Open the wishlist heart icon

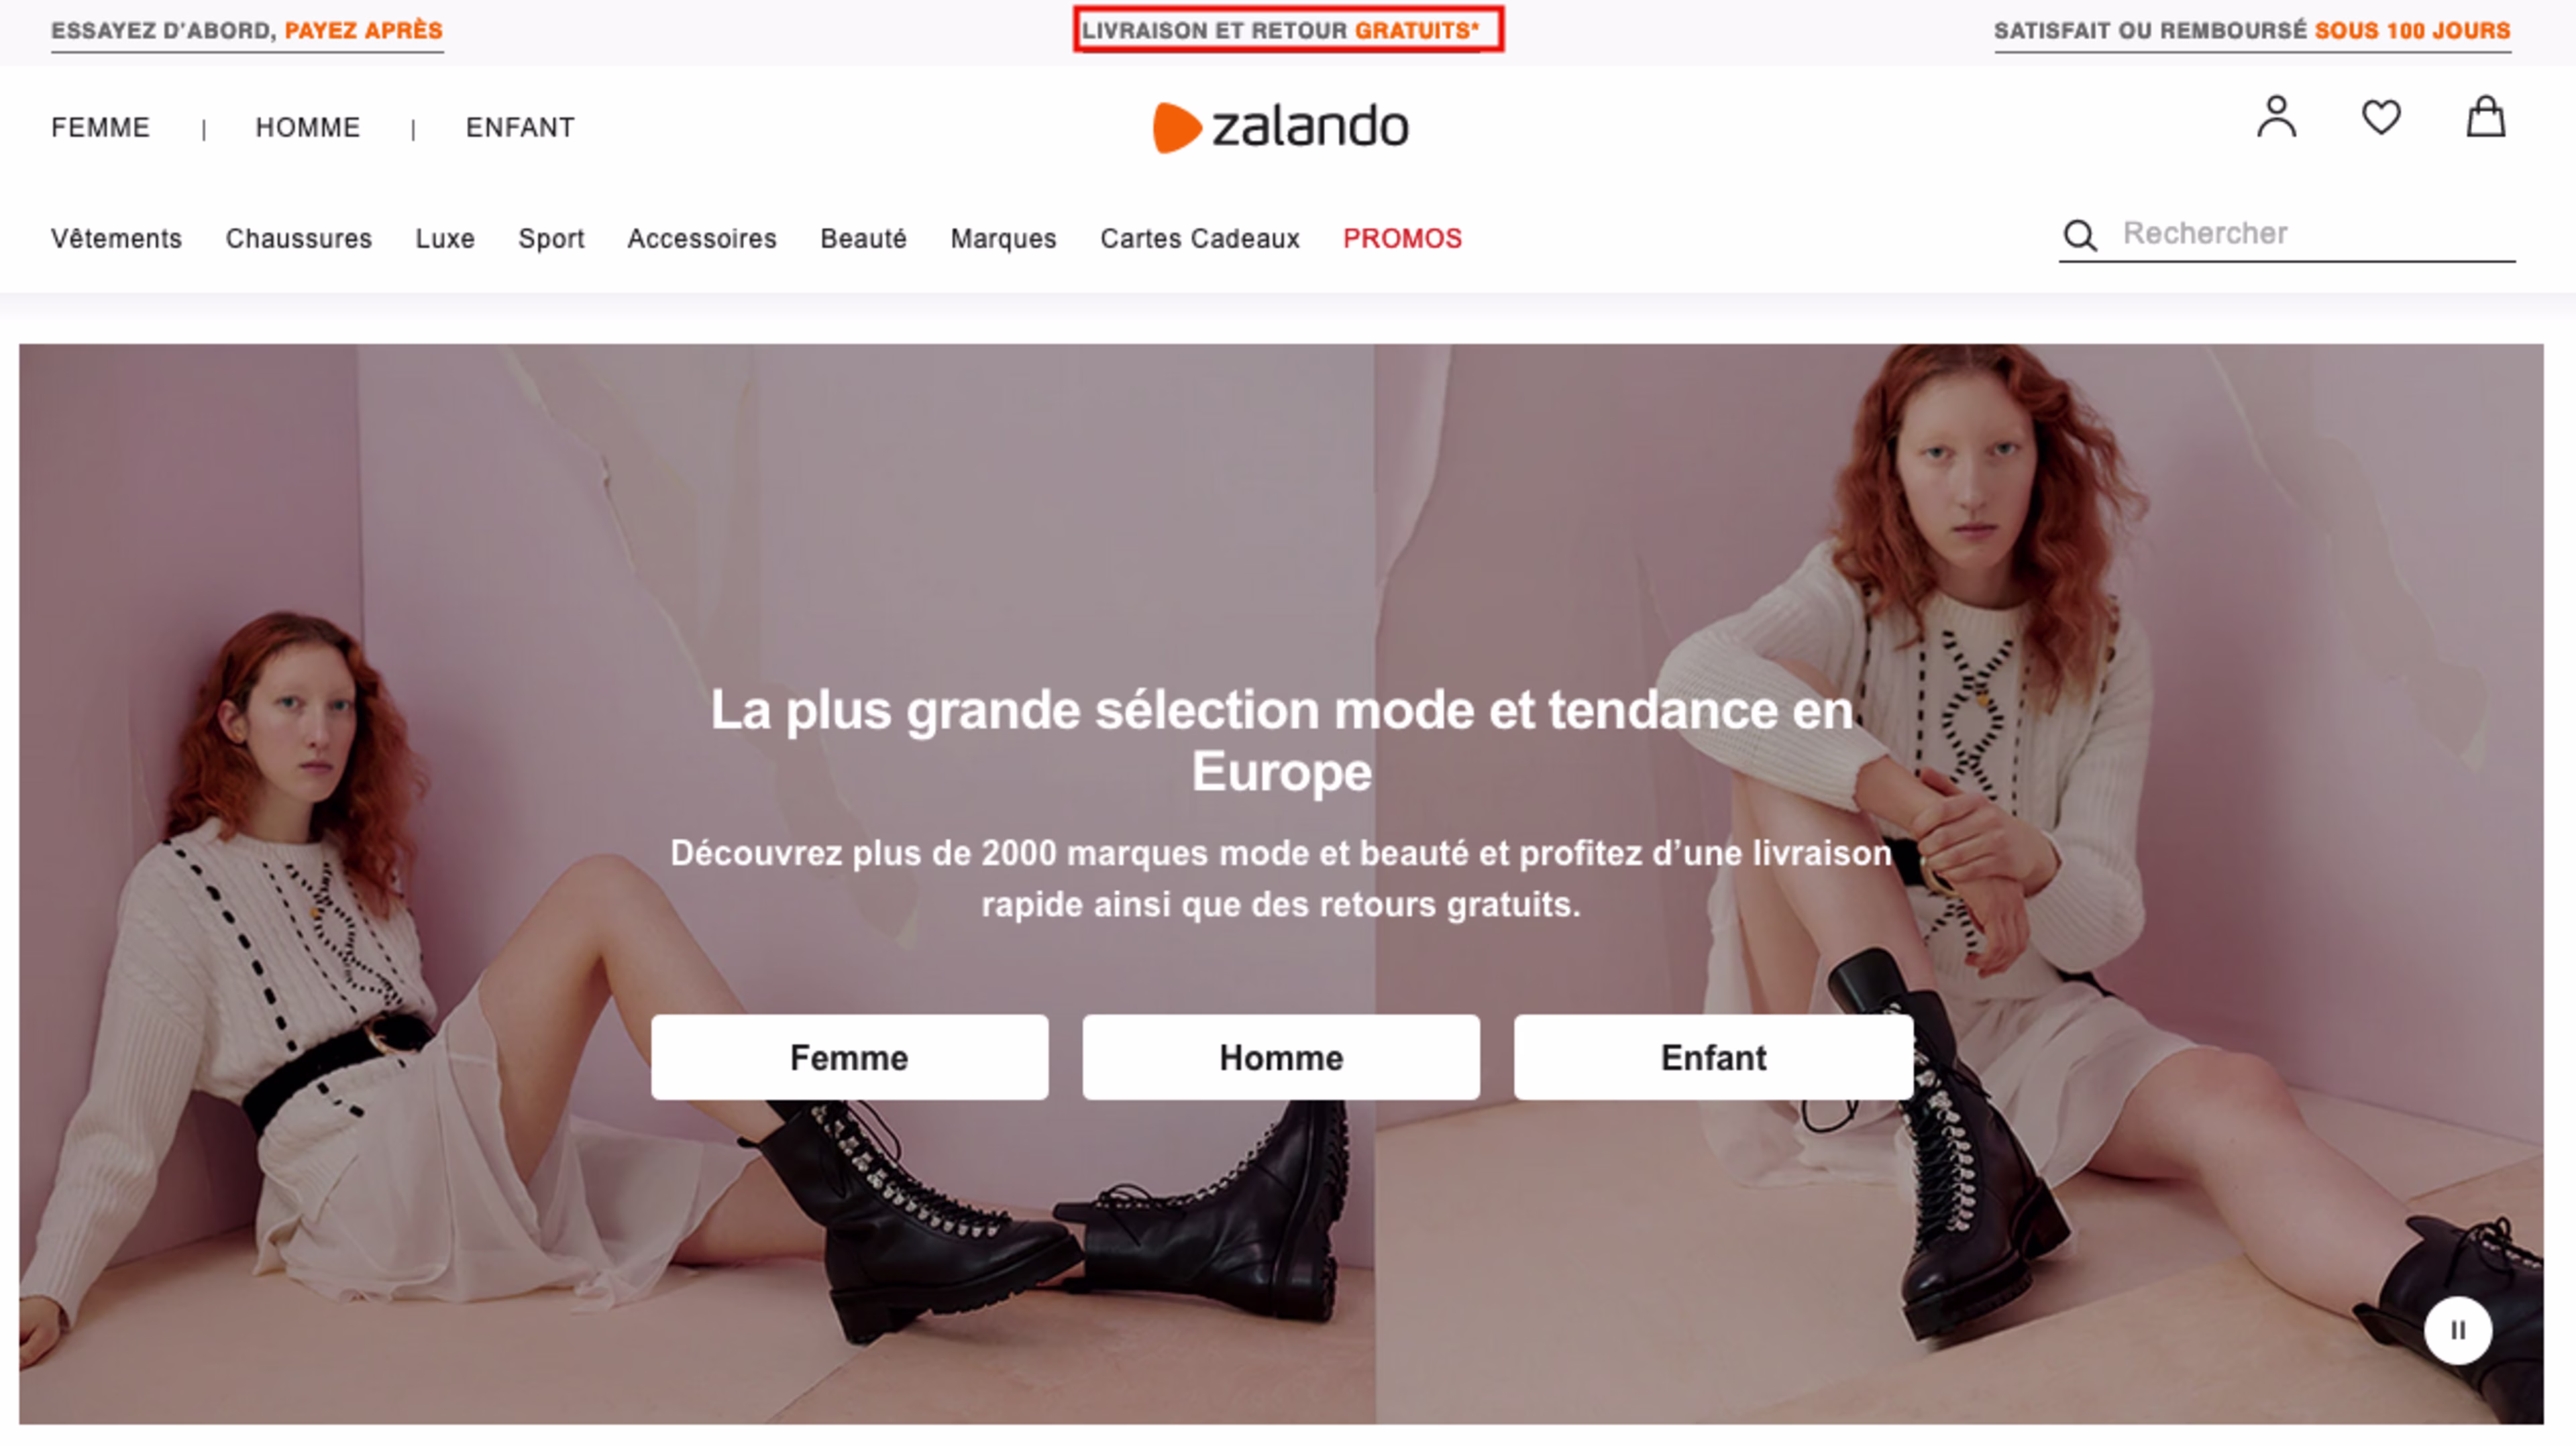2381,118
